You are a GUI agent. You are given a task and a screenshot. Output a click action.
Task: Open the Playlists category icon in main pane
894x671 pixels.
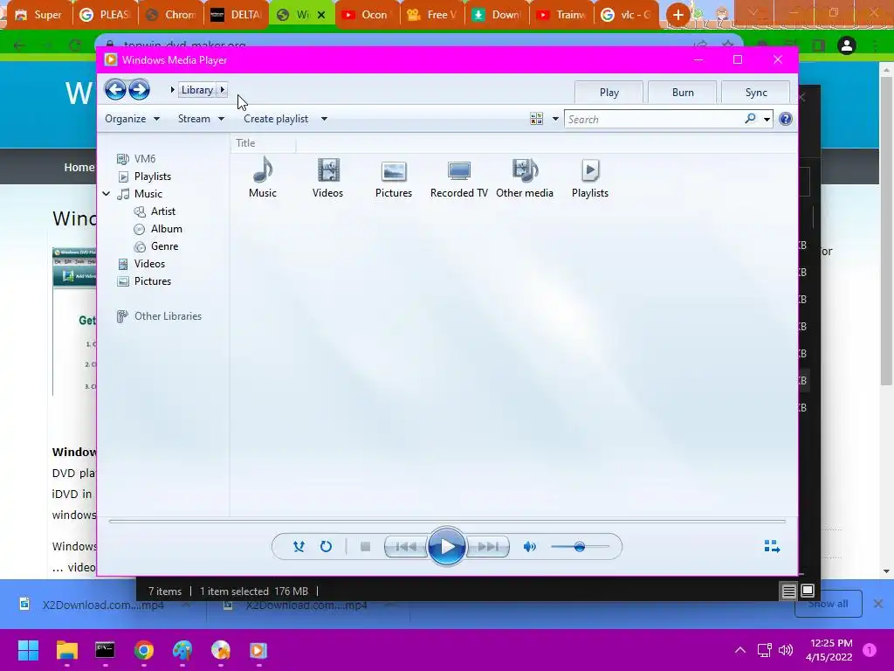(590, 178)
